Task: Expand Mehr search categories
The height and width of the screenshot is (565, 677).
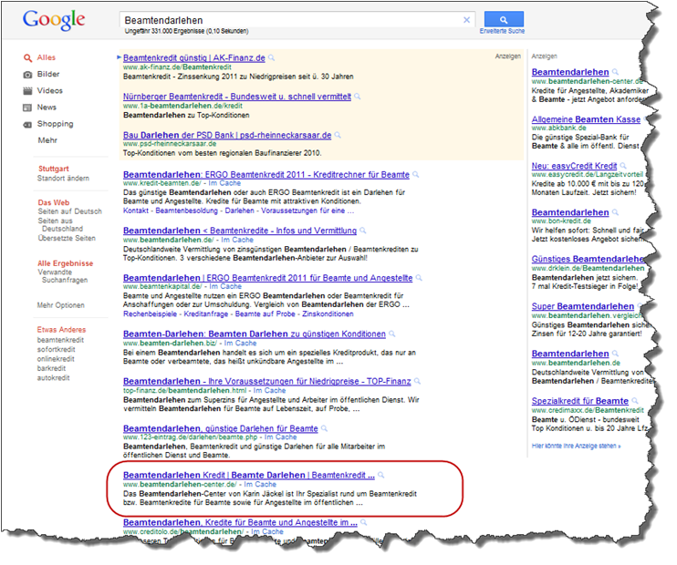Action: pyautogui.click(x=47, y=140)
